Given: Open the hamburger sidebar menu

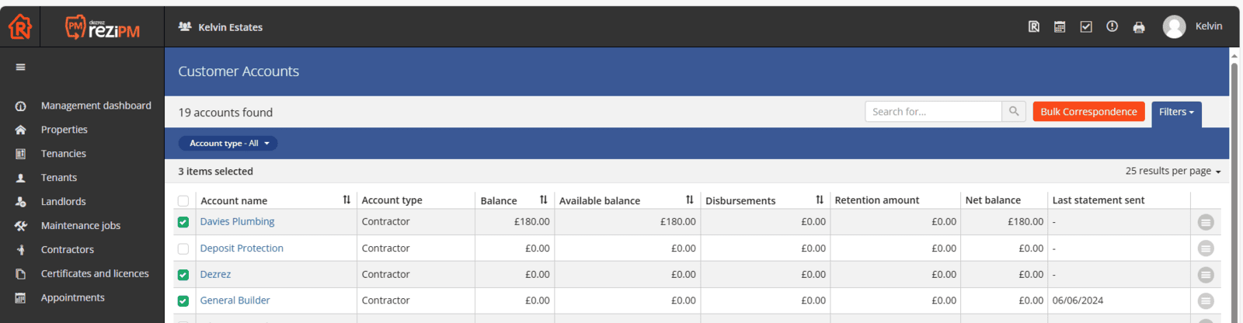Looking at the screenshot, I should (x=20, y=68).
